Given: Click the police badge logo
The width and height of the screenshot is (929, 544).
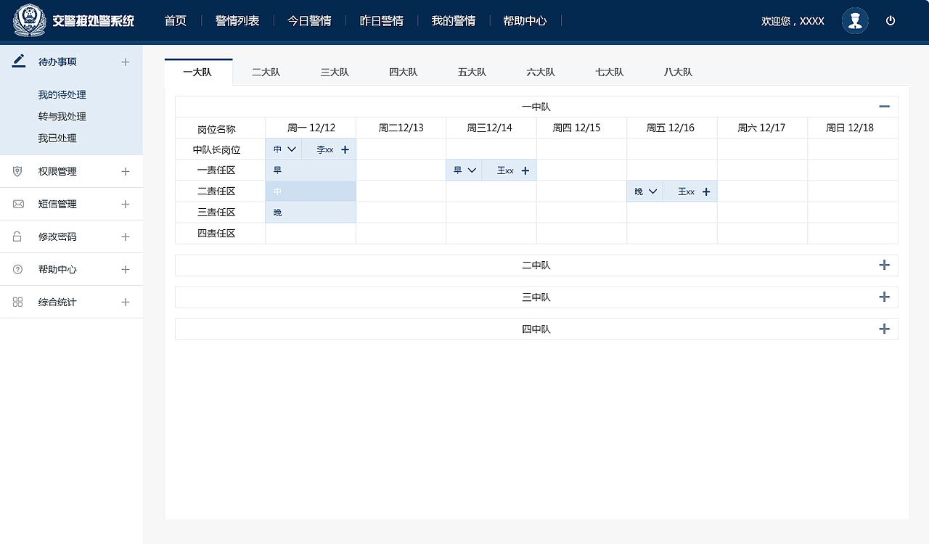Looking at the screenshot, I should [x=28, y=20].
